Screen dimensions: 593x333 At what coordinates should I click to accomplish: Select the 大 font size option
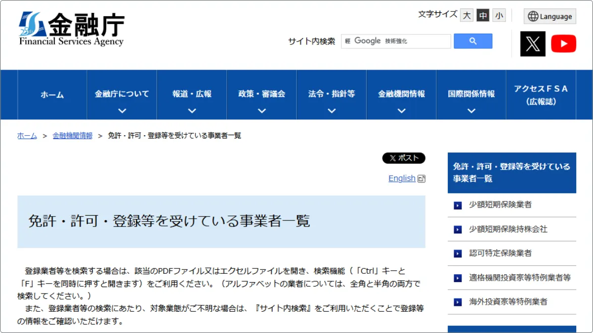click(466, 15)
